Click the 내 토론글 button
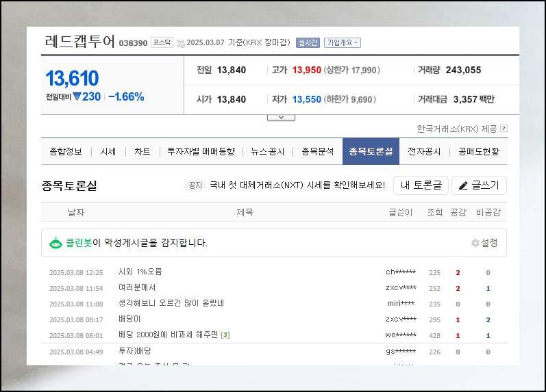The height and width of the screenshot is (392, 546). coord(421,185)
